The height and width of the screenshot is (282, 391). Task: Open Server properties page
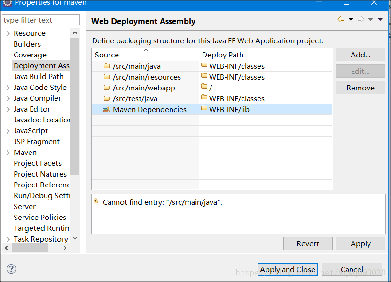pyautogui.click(x=25, y=207)
